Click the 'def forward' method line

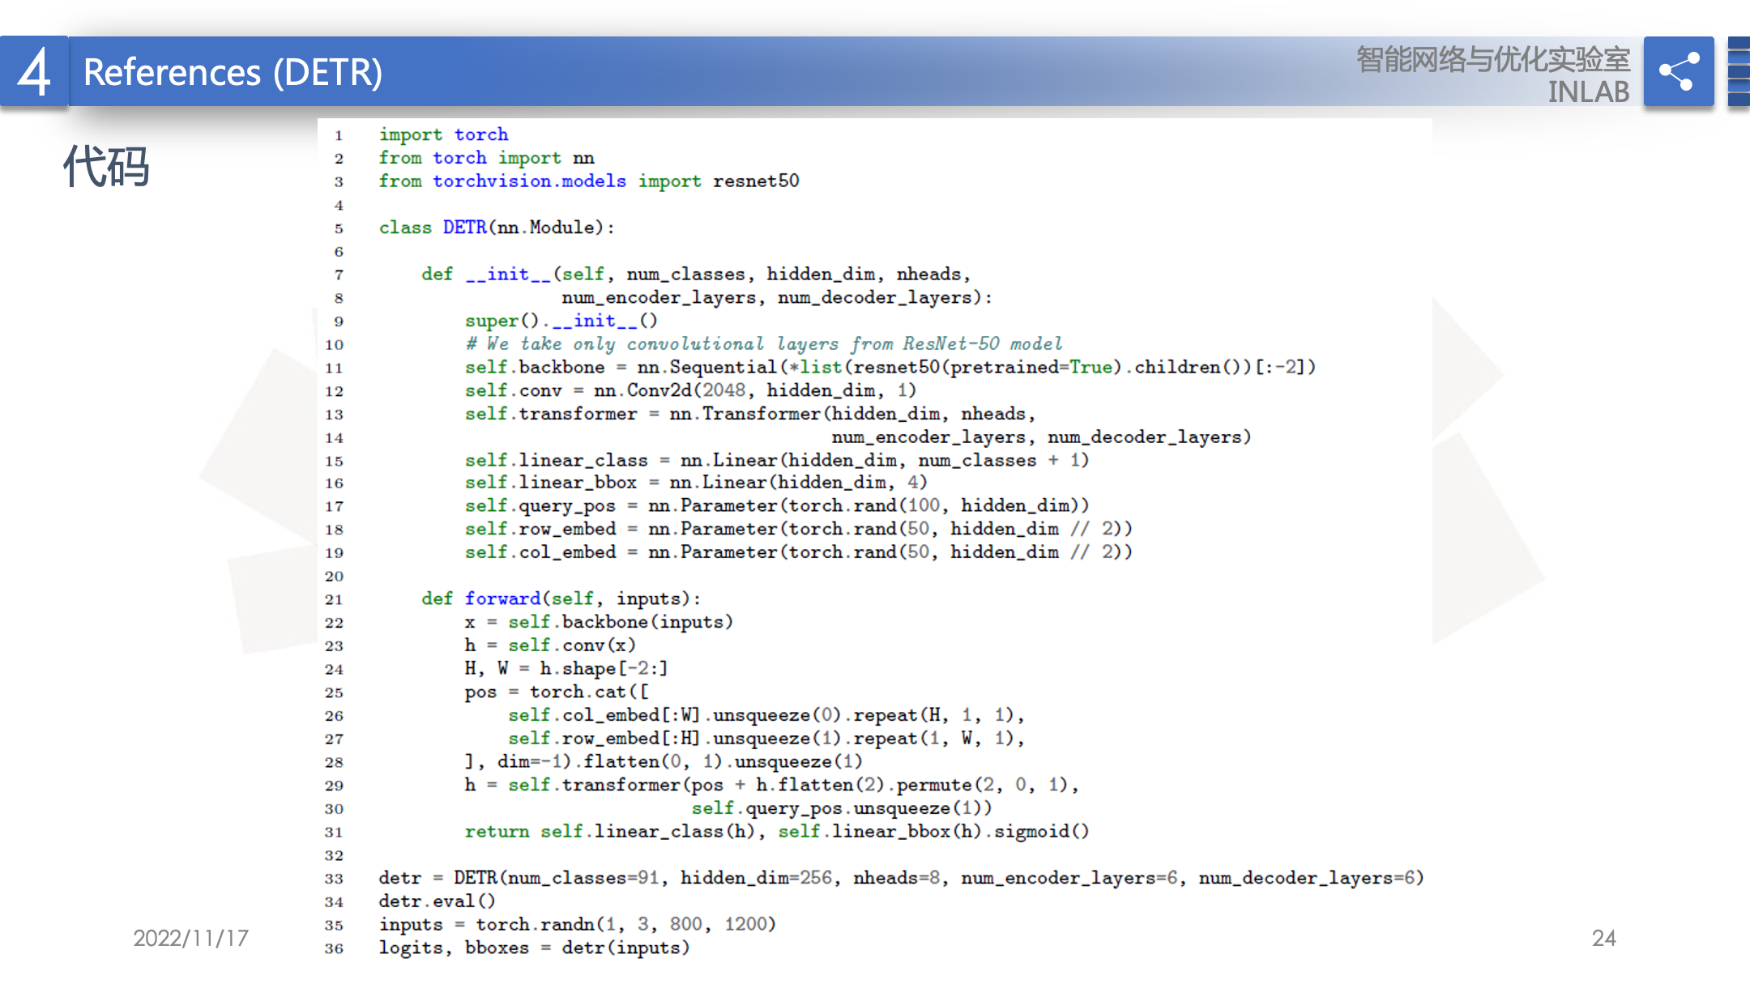pyautogui.click(x=561, y=598)
